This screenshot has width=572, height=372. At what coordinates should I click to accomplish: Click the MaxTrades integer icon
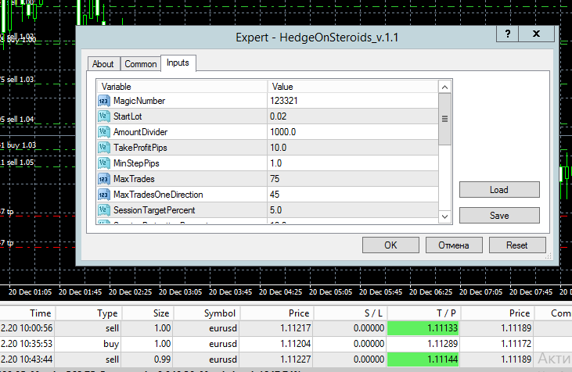tap(103, 179)
